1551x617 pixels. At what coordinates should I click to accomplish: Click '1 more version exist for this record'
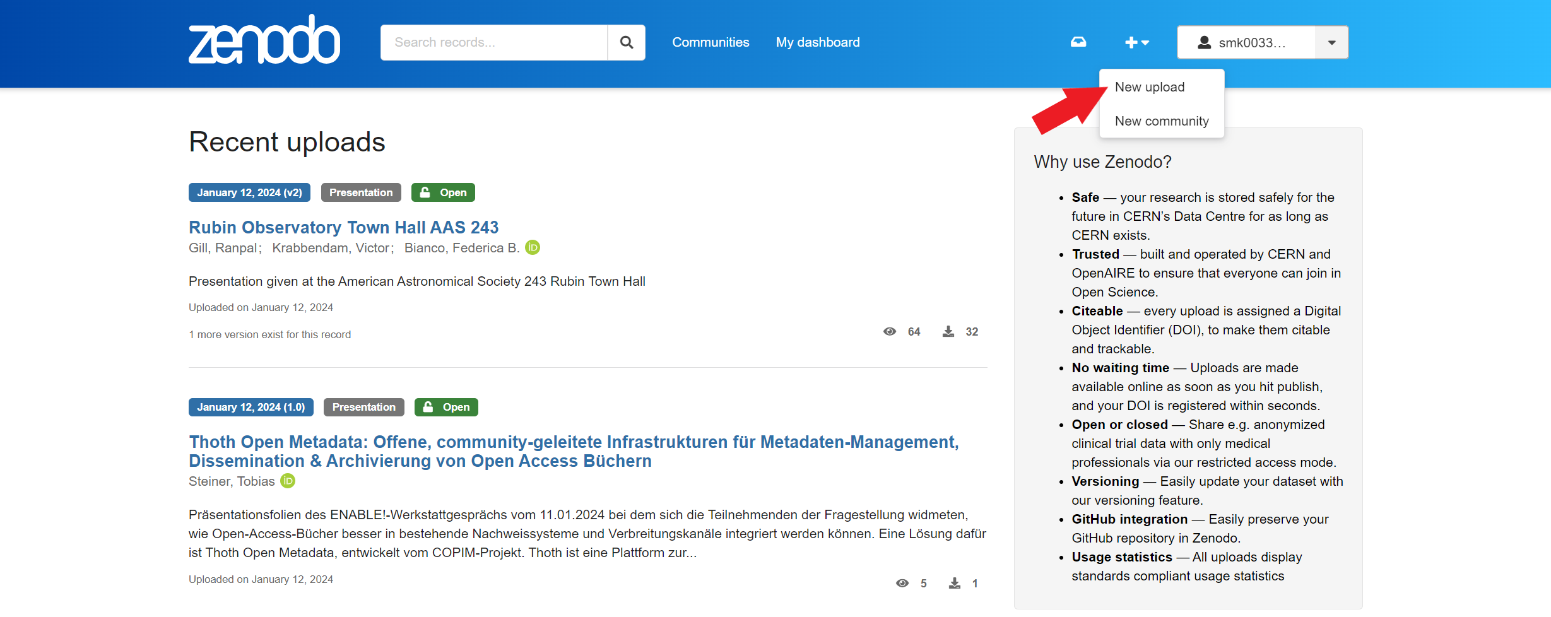coord(269,334)
